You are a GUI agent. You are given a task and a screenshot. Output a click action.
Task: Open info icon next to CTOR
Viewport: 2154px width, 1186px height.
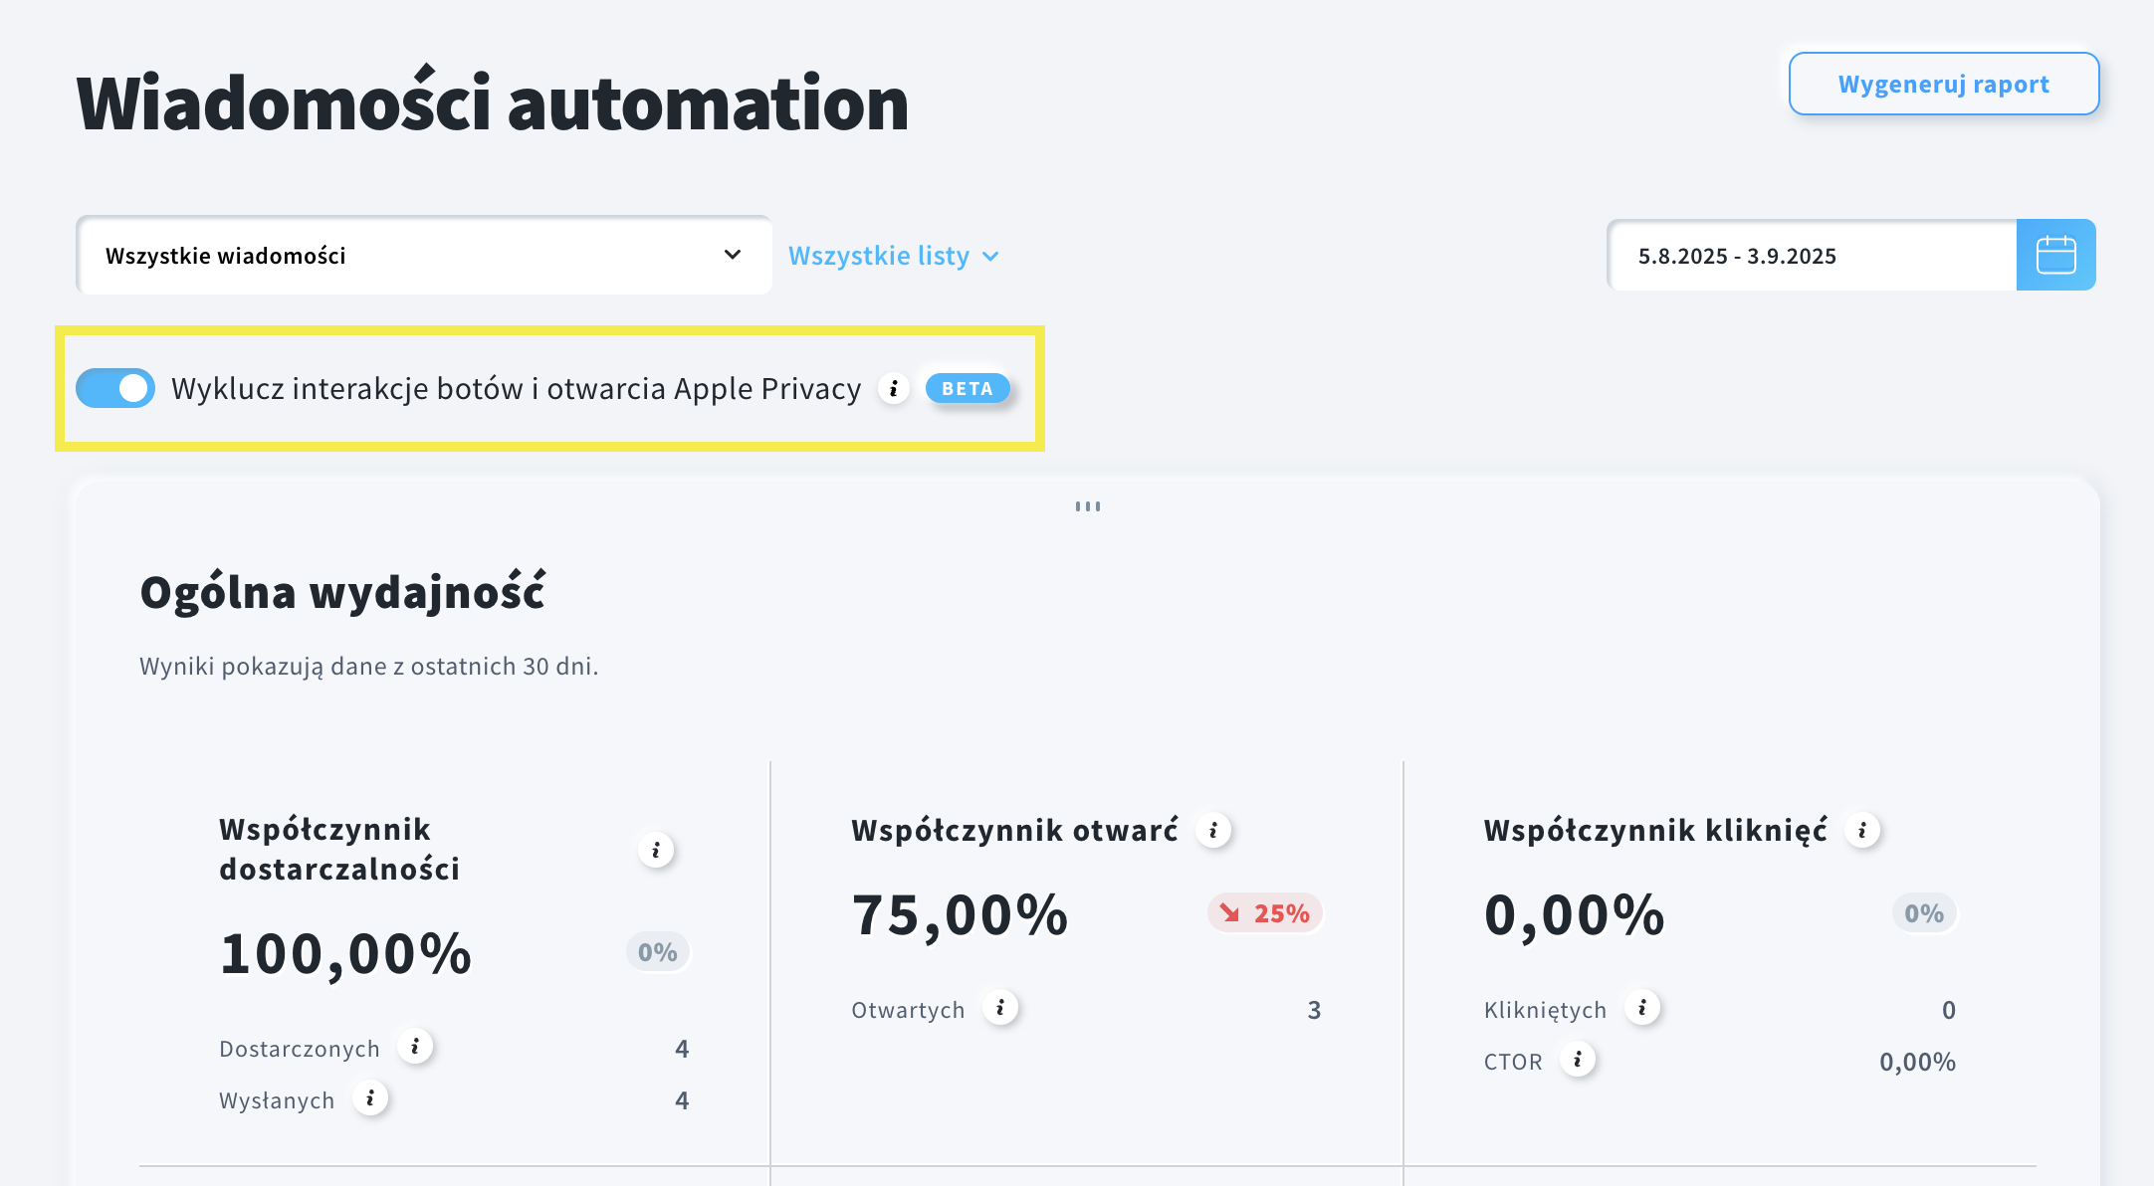[x=1578, y=1060]
